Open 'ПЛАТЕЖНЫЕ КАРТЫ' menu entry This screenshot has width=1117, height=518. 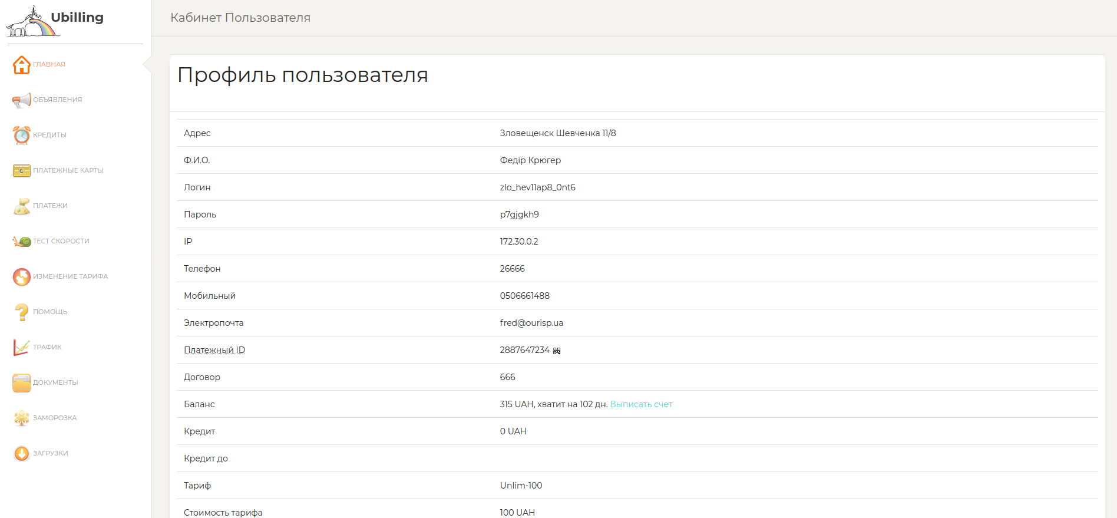(x=68, y=170)
